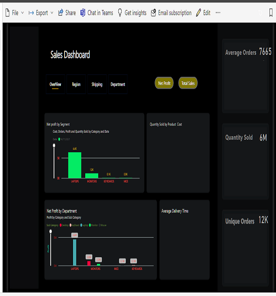Click the Total Sales pill button
This screenshot has width=276, height=296.
pyautogui.click(x=188, y=83)
